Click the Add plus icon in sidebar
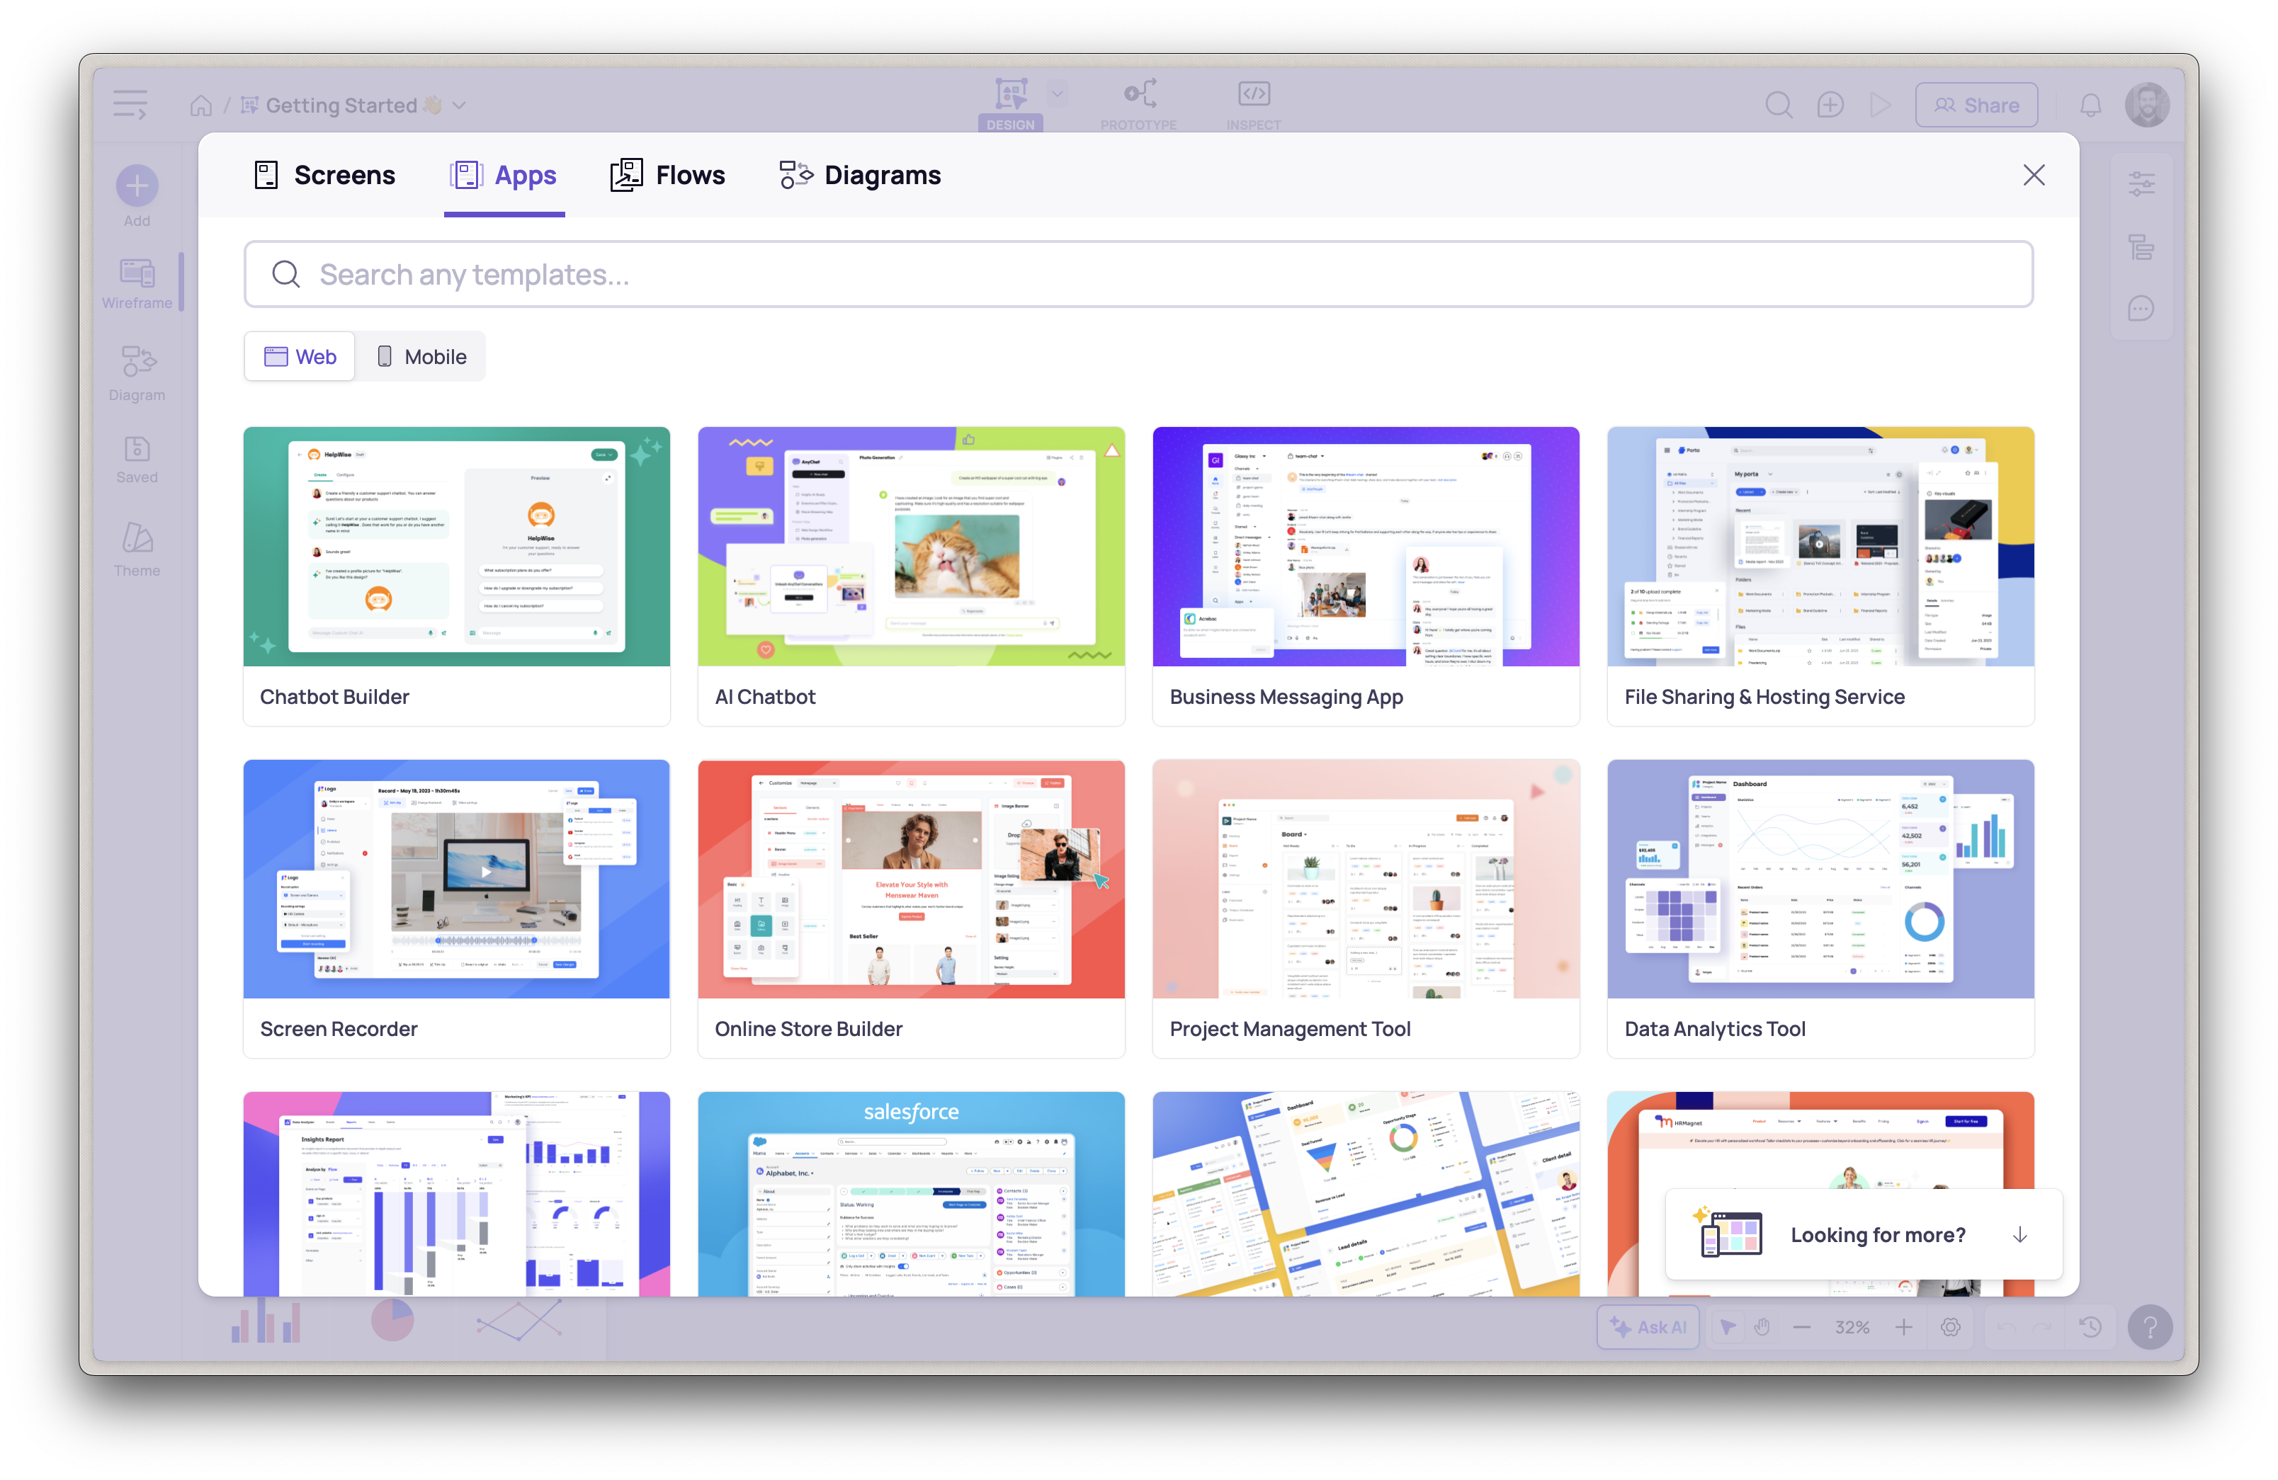The height and width of the screenshot is (1480, 2278). [x=137, y=186]
